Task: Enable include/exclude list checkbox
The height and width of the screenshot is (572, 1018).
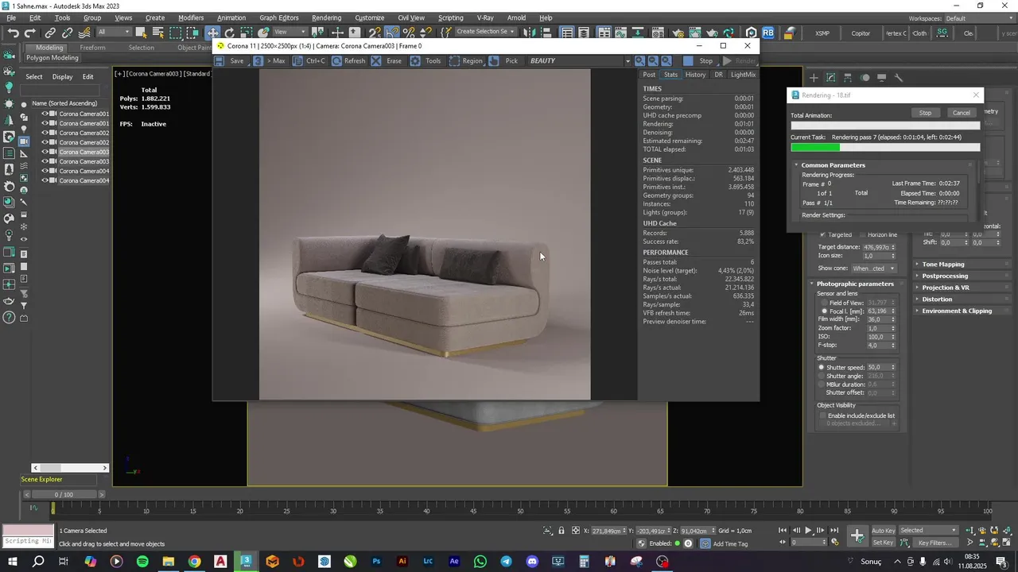Action: 823,415
